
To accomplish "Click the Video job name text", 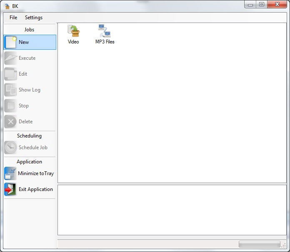I will 73,42.
